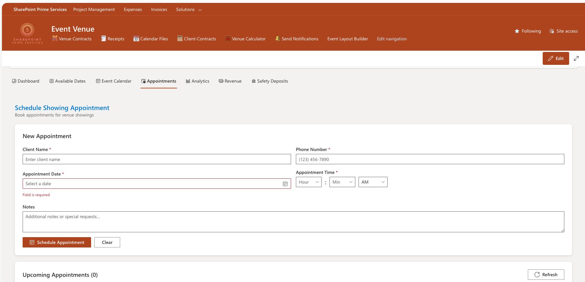Screen dimensions: 585x282
Task: Click the Revenue money icon
Action: click(x=221, y=81)
